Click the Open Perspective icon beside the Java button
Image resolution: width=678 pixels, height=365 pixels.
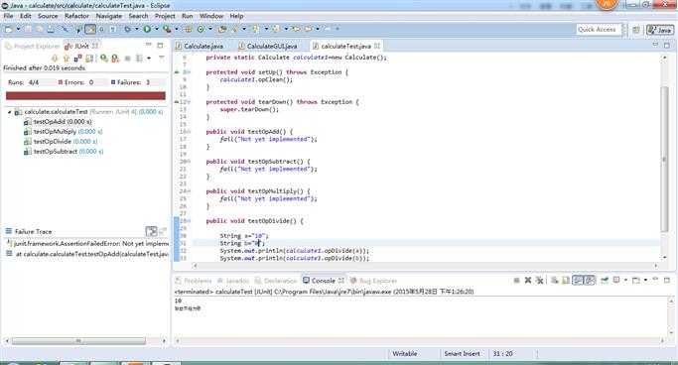tap(636, 30)
